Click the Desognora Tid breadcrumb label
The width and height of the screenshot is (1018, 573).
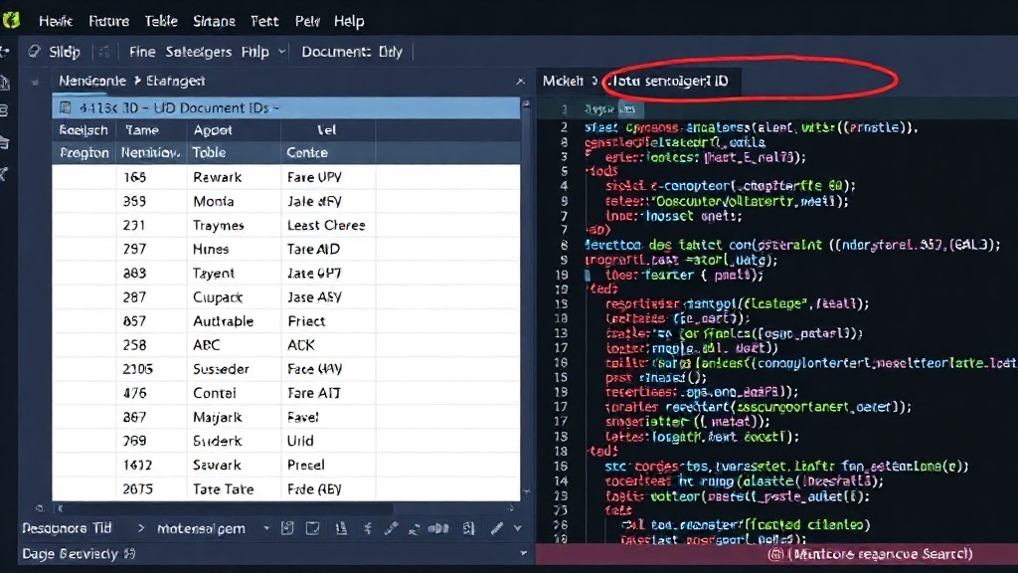click(67, 528)
